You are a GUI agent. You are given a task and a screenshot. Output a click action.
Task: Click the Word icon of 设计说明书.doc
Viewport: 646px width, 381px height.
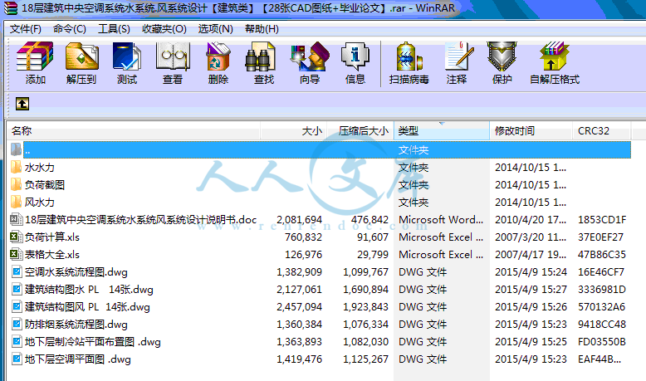(x=16, y=219)
